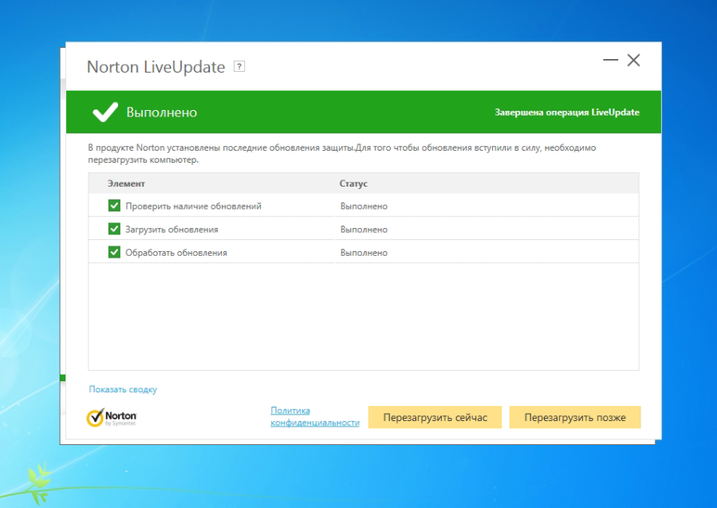Viewport: 717px width, 508px height.
Task: Click 'Завершена операция LiveUpdate' banner text
Action: coord(567,112)
